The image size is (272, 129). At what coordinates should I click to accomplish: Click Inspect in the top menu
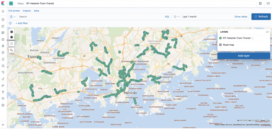click(27, 11)
